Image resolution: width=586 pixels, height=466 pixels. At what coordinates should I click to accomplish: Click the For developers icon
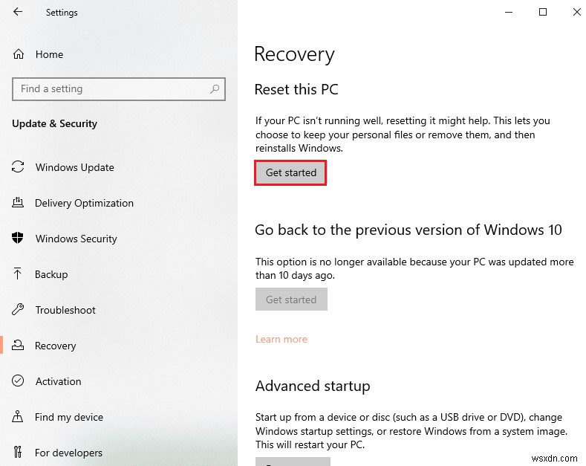click(x=18, y=453)
